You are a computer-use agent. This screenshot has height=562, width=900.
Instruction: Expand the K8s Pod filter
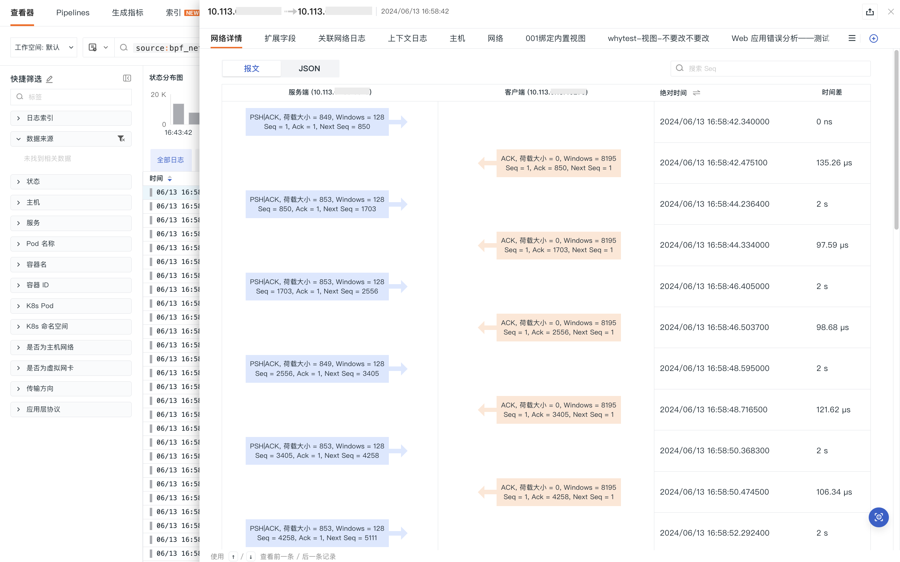(71, 306)
